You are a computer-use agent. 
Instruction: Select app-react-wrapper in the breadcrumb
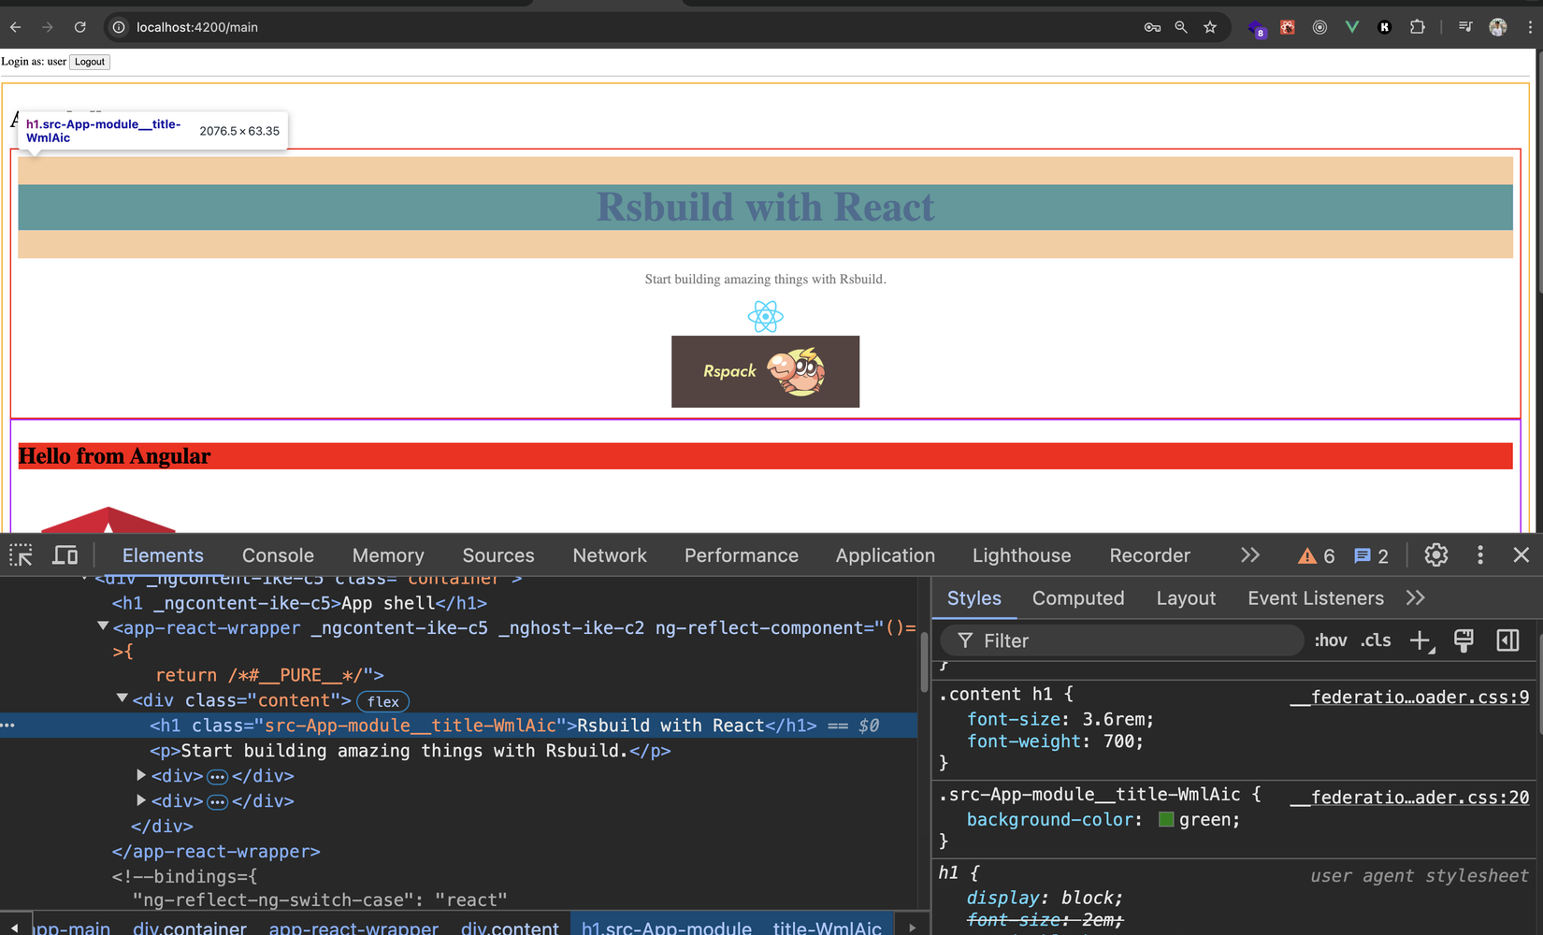coord(353,928)
